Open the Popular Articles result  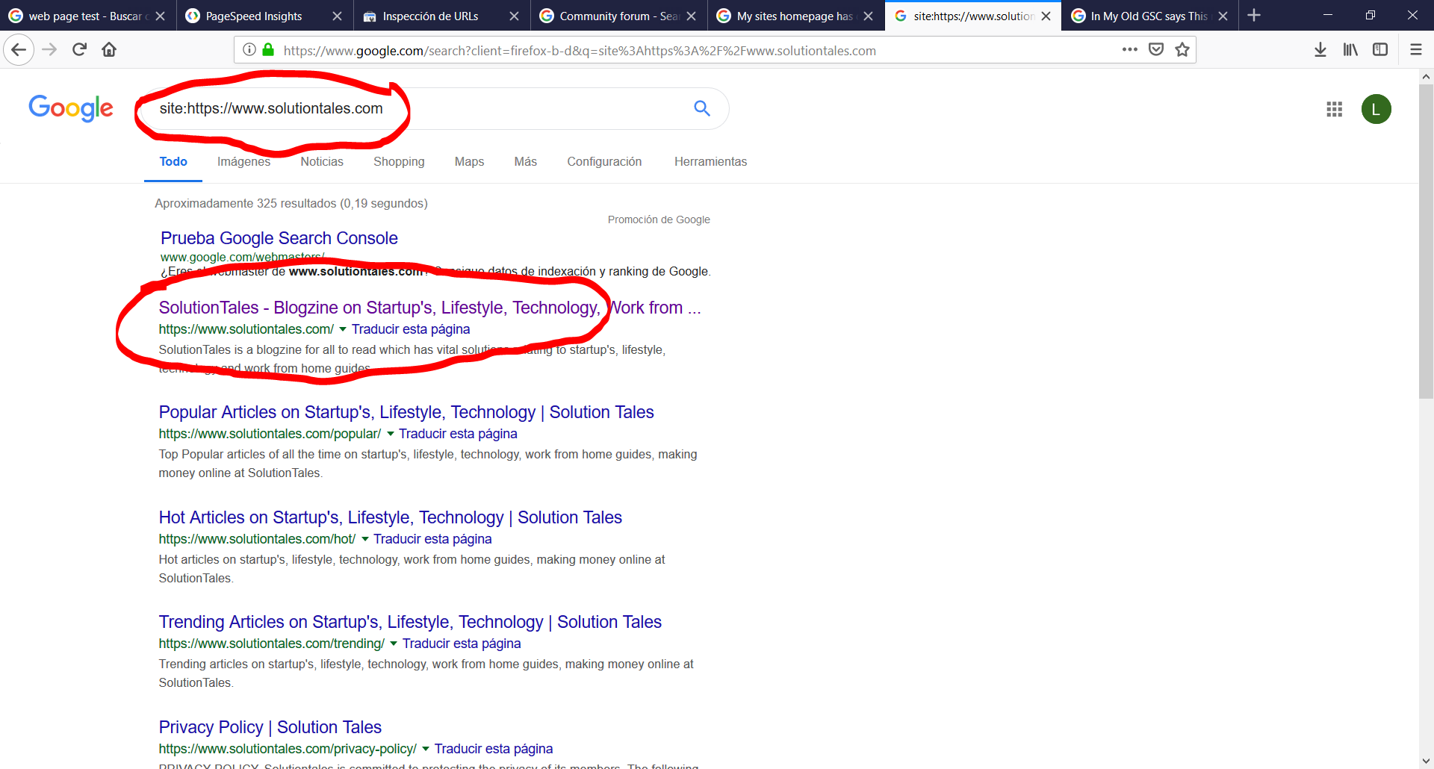(406, 412)
